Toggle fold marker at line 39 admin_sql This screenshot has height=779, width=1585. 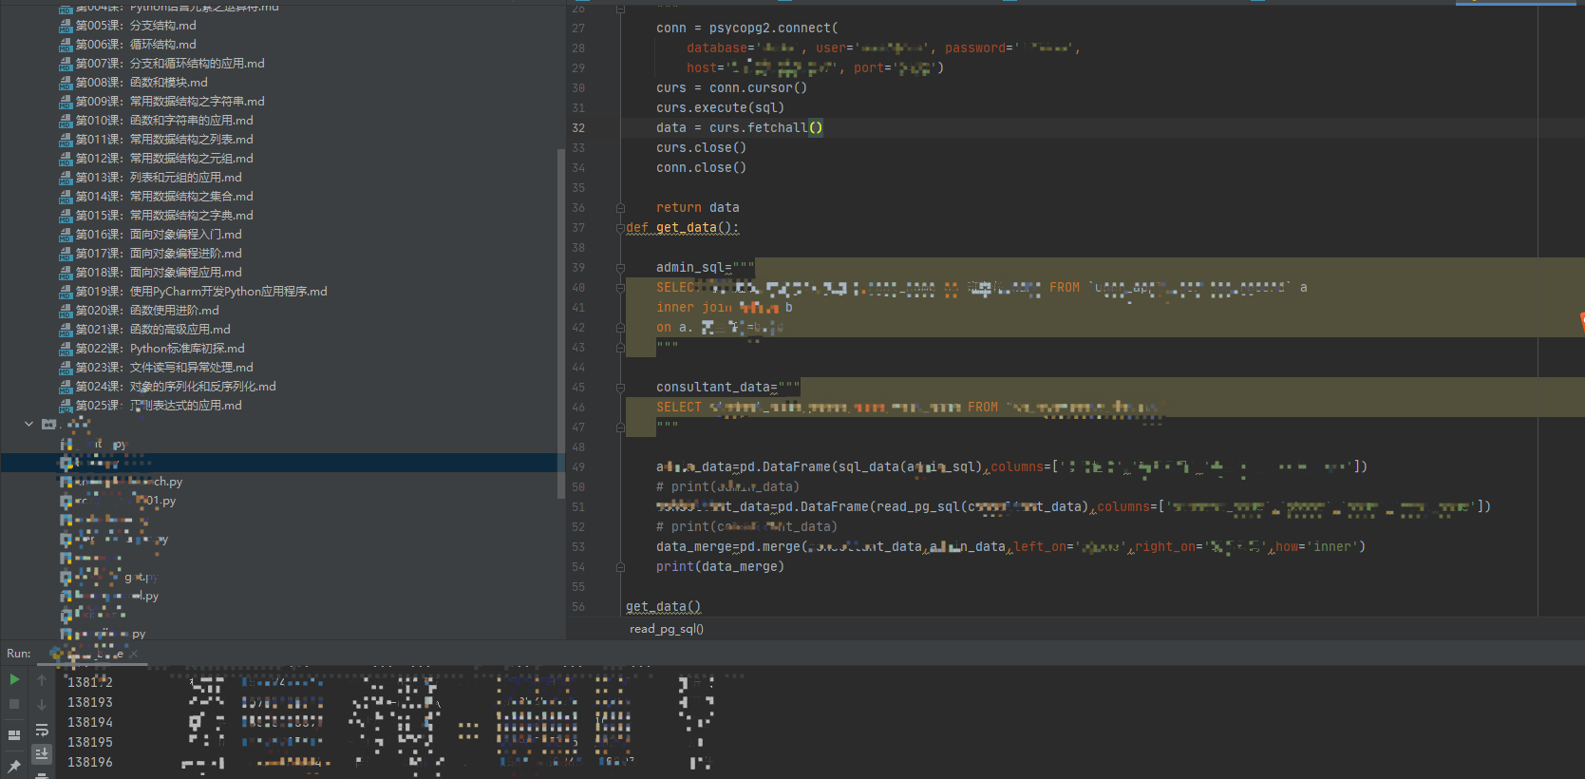click(x=620, y=267)
